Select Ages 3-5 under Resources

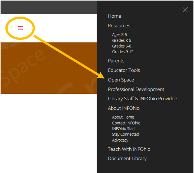(x=119, y=35)
